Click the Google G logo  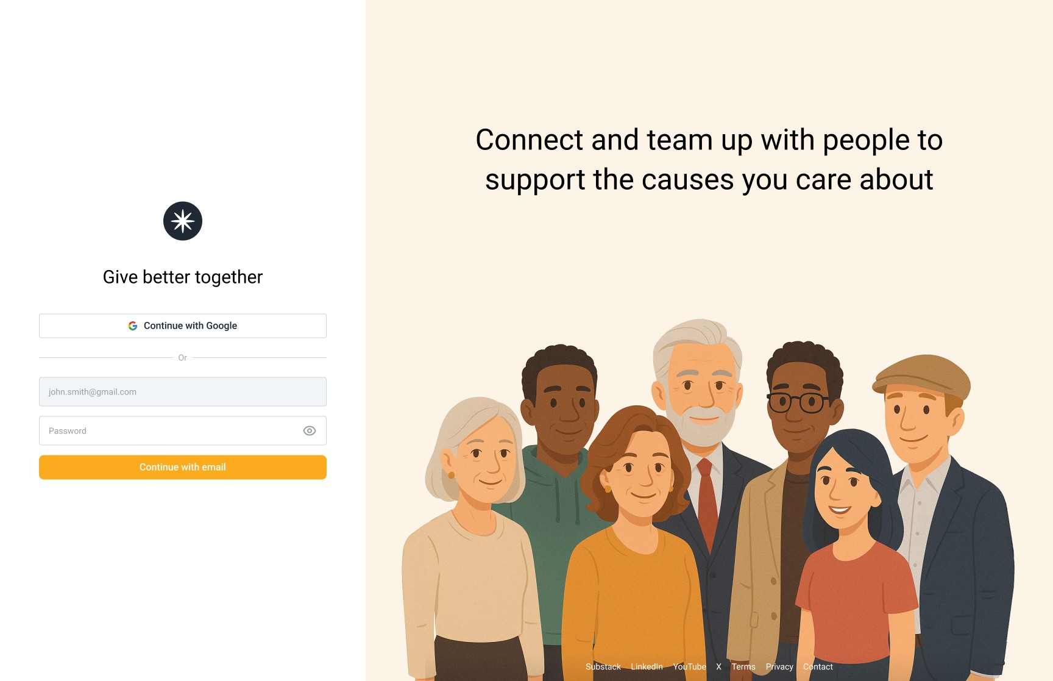pyautogui.click(x=133, y=326)
